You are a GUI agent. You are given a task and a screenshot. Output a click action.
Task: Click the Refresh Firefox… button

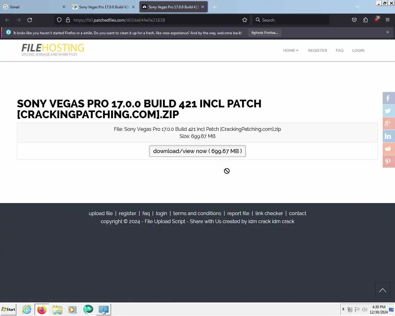pos(264,33)
